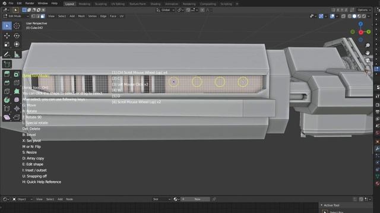The height and width of the screenshot is (213, 380).
Task: Select the Bevel tool
Action: [7, 83]
